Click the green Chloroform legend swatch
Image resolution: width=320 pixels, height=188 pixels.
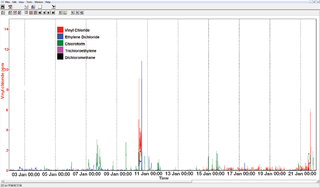pyautogui.click(x=60, y=43)
